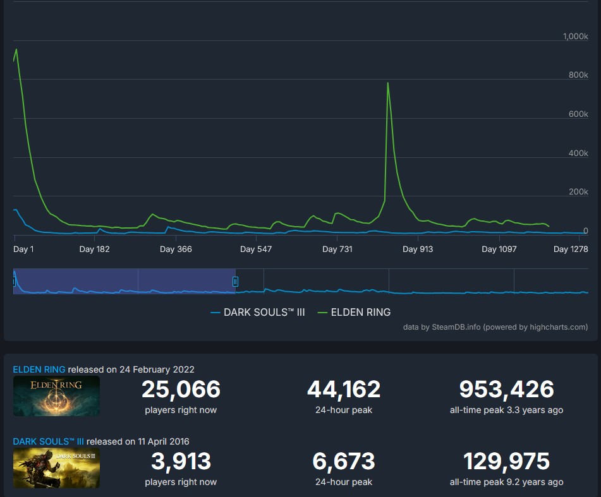Click the ELDEN RING cover thumbnail
Viewport: 601px width, 497px height.
56,396
